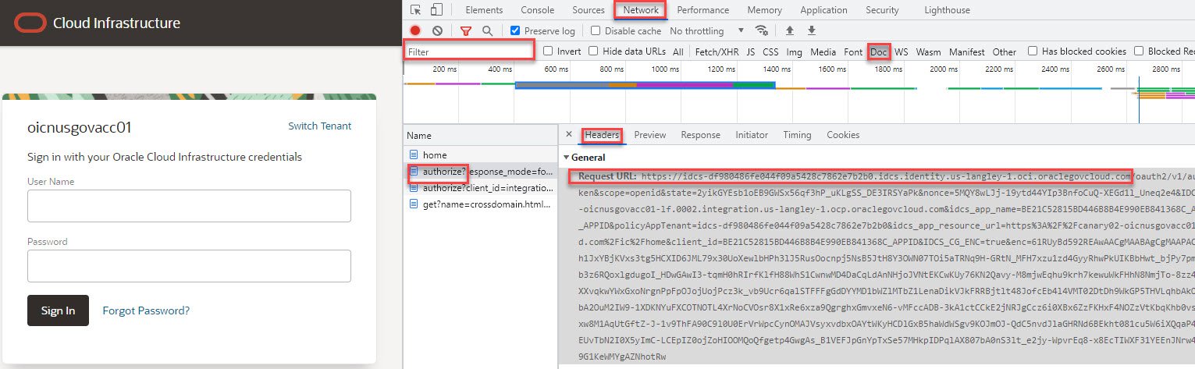Show the Response tab

coord(701,135)
